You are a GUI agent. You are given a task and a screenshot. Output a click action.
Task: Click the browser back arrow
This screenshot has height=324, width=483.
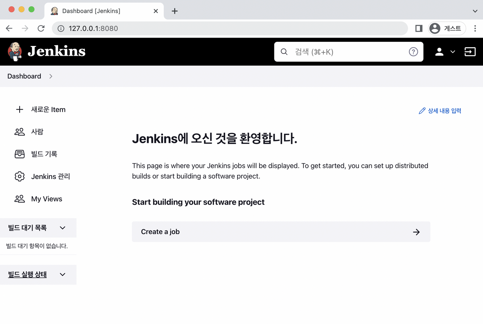[x=9, y=29]
